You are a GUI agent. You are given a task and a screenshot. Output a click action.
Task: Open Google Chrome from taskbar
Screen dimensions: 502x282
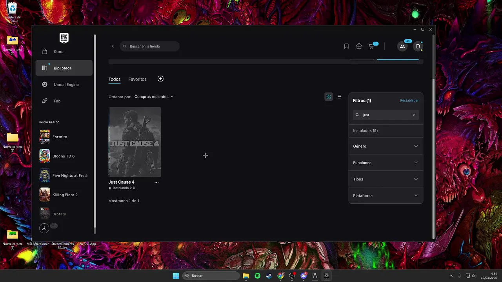[280, 276]
